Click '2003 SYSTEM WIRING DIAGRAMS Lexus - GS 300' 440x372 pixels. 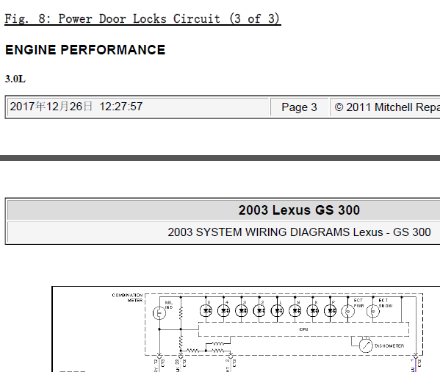(x=299, y=232)
